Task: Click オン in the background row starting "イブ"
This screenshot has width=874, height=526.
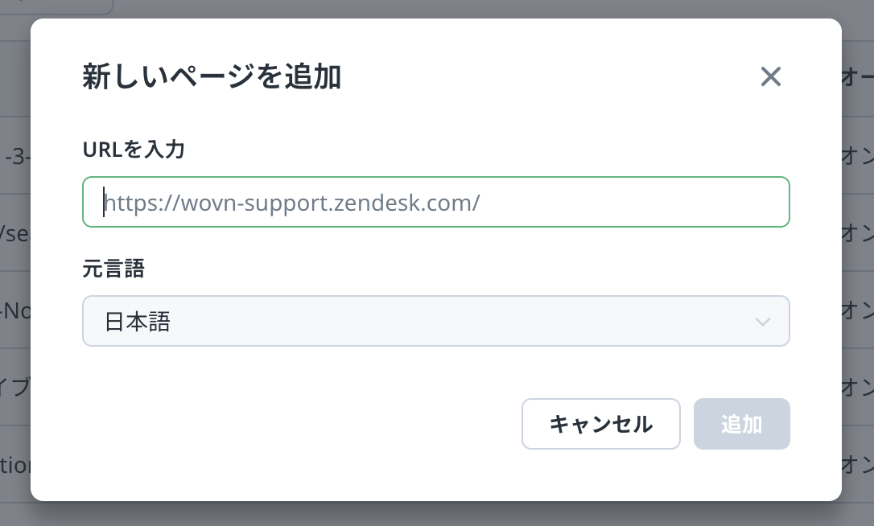Action: [x=857, y=387]
